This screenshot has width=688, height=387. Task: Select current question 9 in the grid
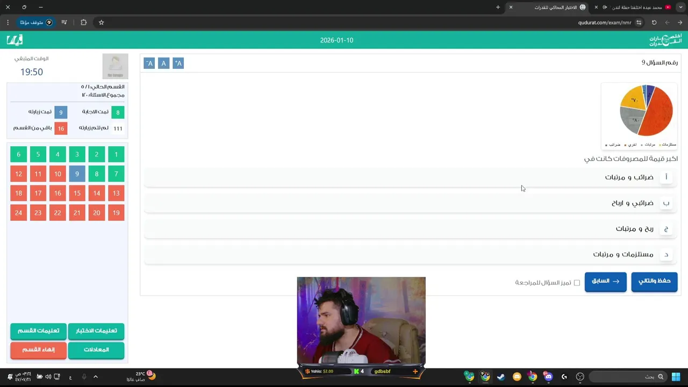77,174
